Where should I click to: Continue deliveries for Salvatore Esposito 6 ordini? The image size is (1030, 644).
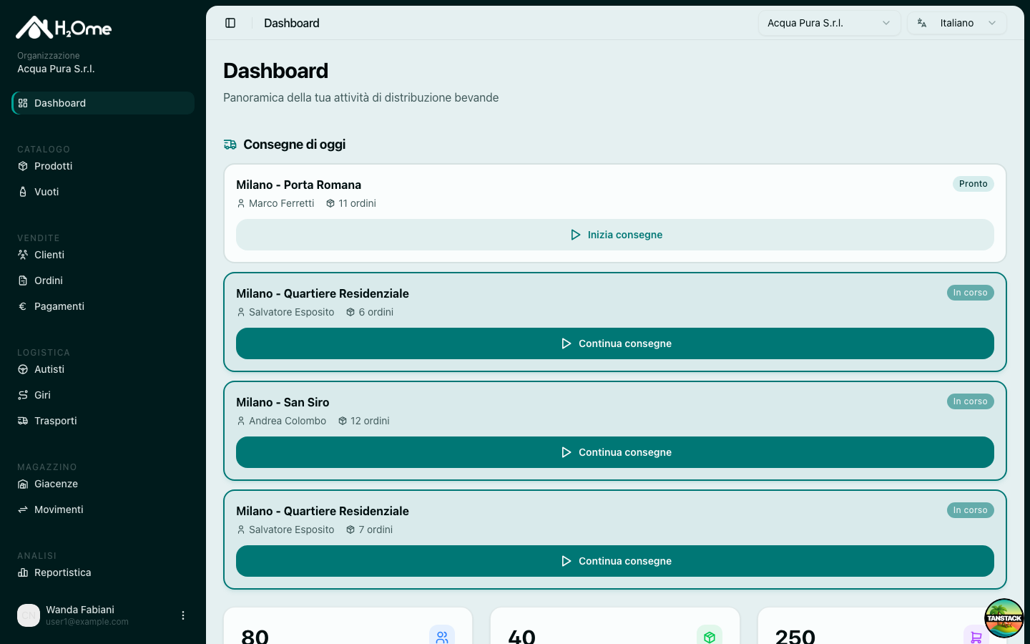pos(615,343)
